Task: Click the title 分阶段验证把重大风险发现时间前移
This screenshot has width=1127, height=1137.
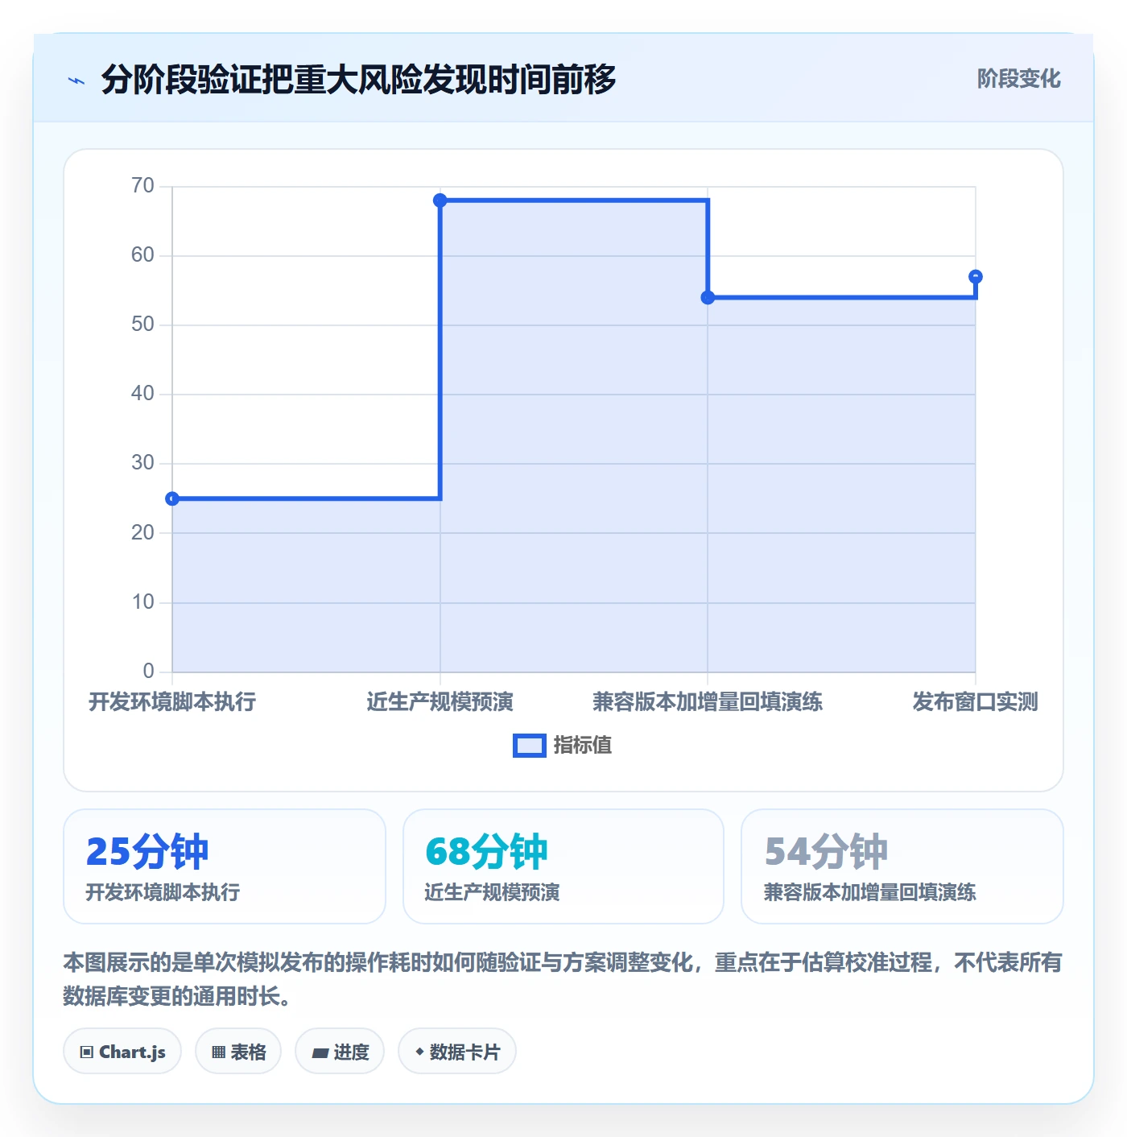Action: pos(358,80)
